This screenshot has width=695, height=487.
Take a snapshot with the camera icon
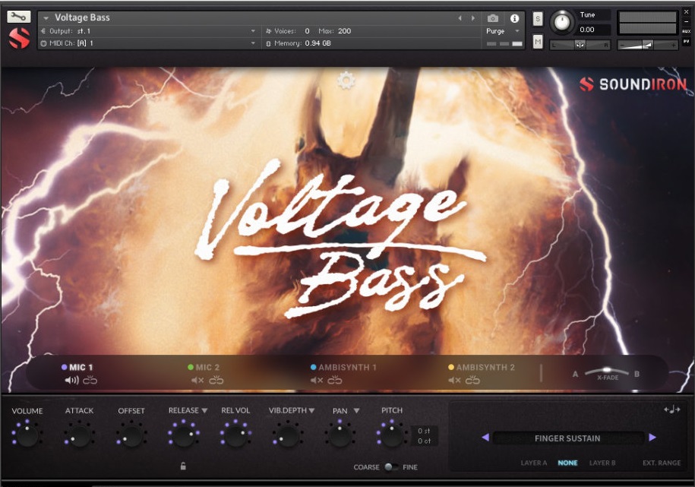(492, 18)
